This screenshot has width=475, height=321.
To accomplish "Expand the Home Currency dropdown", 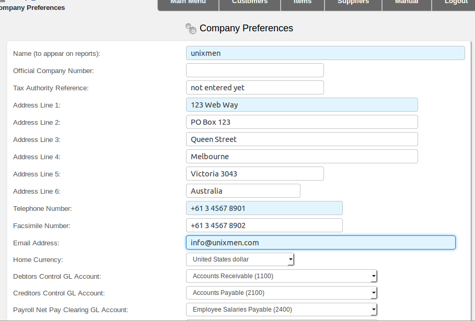I will 240,259.
